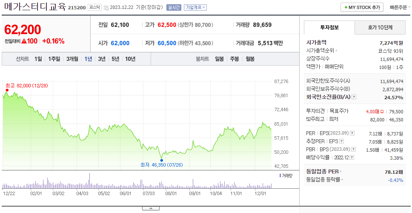The width and height of the screenshot is (412, 213).
Task: Click the help icon next to 추정PER EPS
Action: (341, 141)
